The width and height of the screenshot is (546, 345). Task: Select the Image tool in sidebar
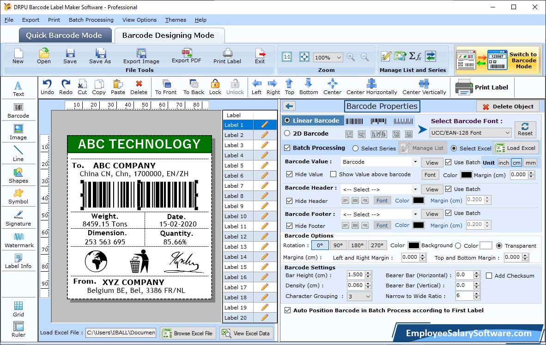[18, 132]
